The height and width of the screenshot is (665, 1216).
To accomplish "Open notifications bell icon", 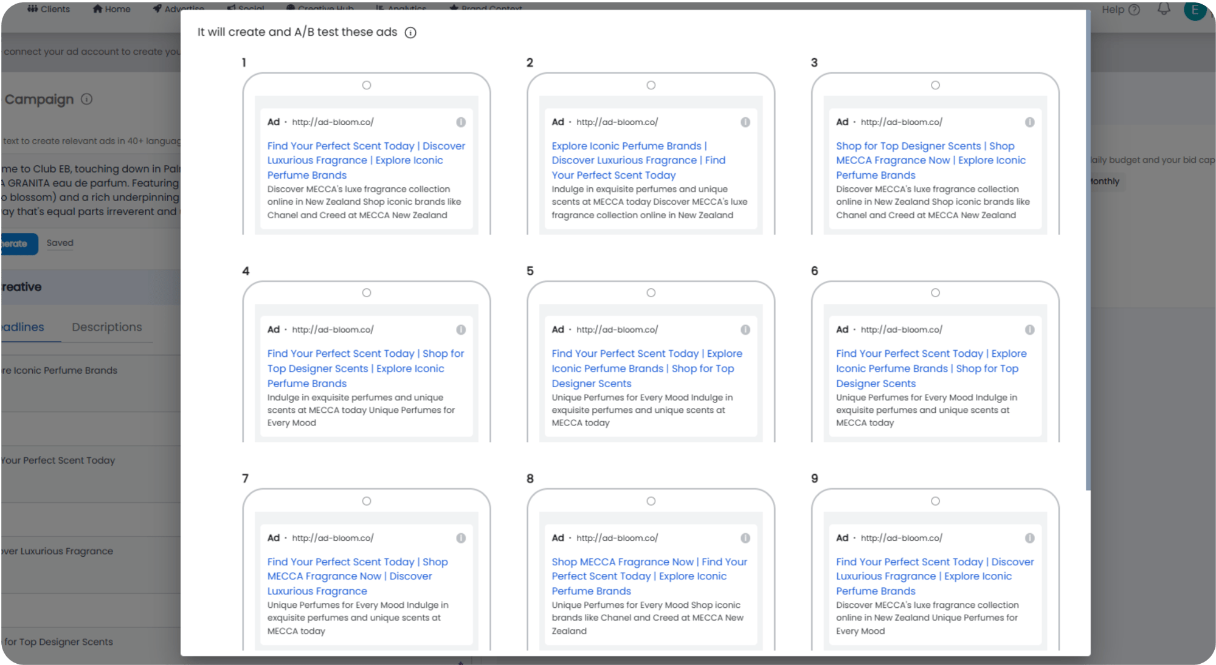I will click(1163, 9).
